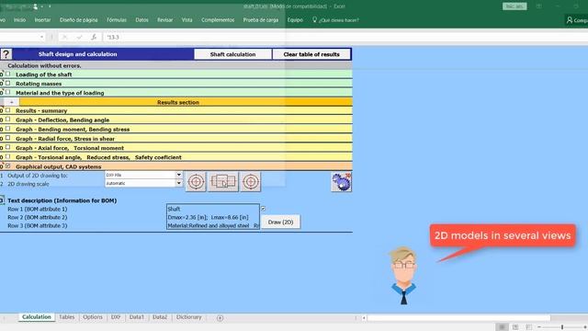The width and height of the screenshot is (588, 331).
Task: Open the Inicio ribbon tab
Action: [19, 20]
